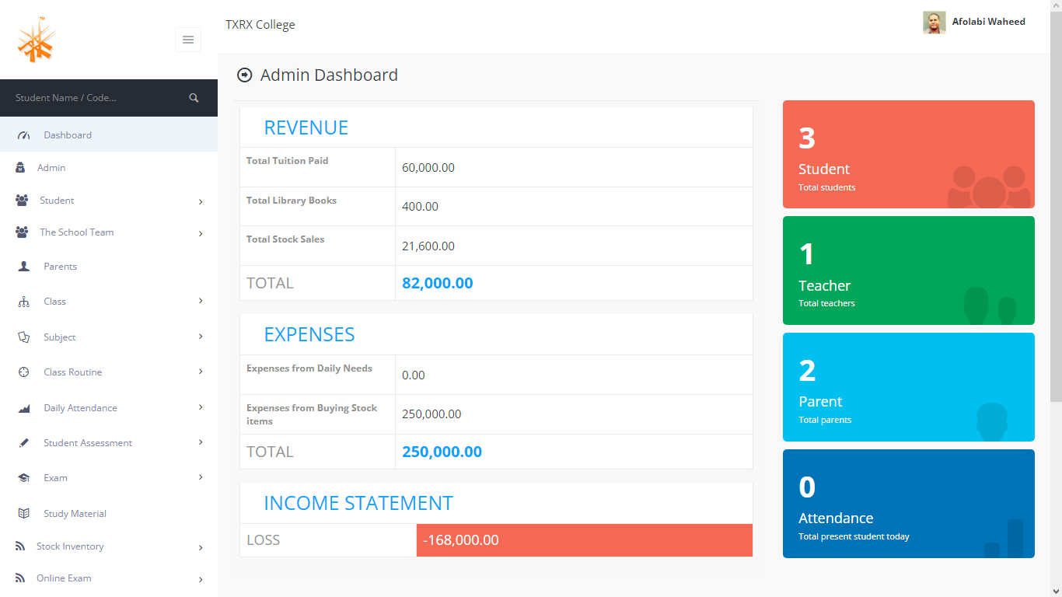1062x597 pixels.
Task: Click the Admin sidebar icon
Action: (20, 168)
